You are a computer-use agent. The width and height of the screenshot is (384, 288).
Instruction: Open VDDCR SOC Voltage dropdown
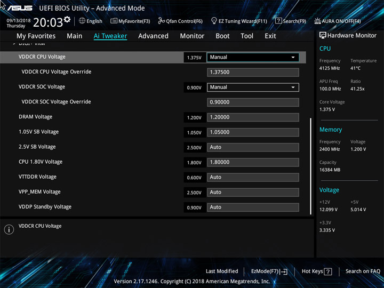[253, 87]
